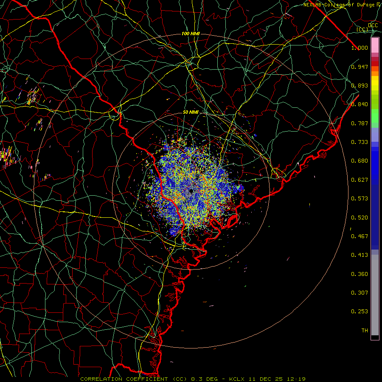
Task: Select the 0.627 scale value
Action: coord(360,180)
